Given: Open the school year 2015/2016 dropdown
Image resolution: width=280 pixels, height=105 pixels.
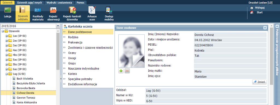Looking at the screenshot, I should tap(58, 26).
